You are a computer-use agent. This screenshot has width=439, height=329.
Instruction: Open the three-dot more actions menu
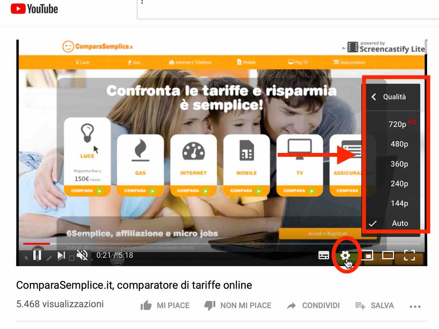coord(415,306)
